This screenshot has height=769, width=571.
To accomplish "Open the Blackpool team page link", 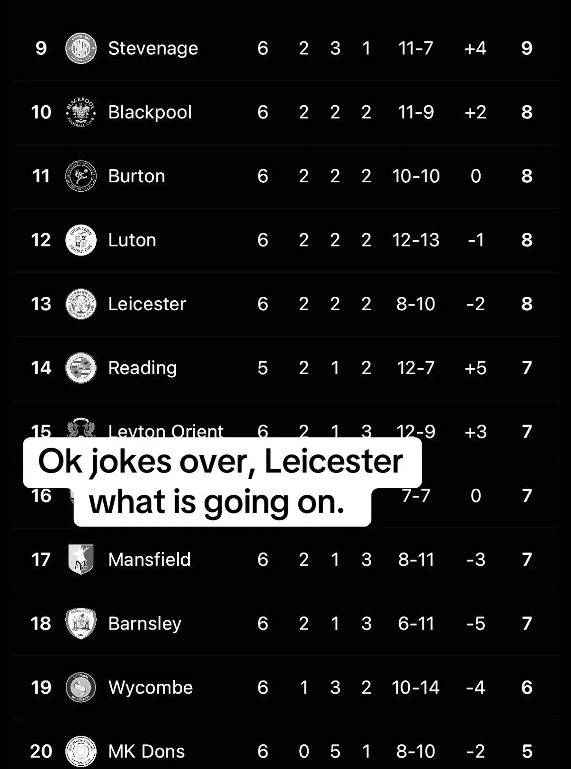I will (x=150, y=112).
